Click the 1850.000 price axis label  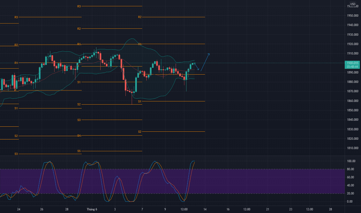(352, 110)
